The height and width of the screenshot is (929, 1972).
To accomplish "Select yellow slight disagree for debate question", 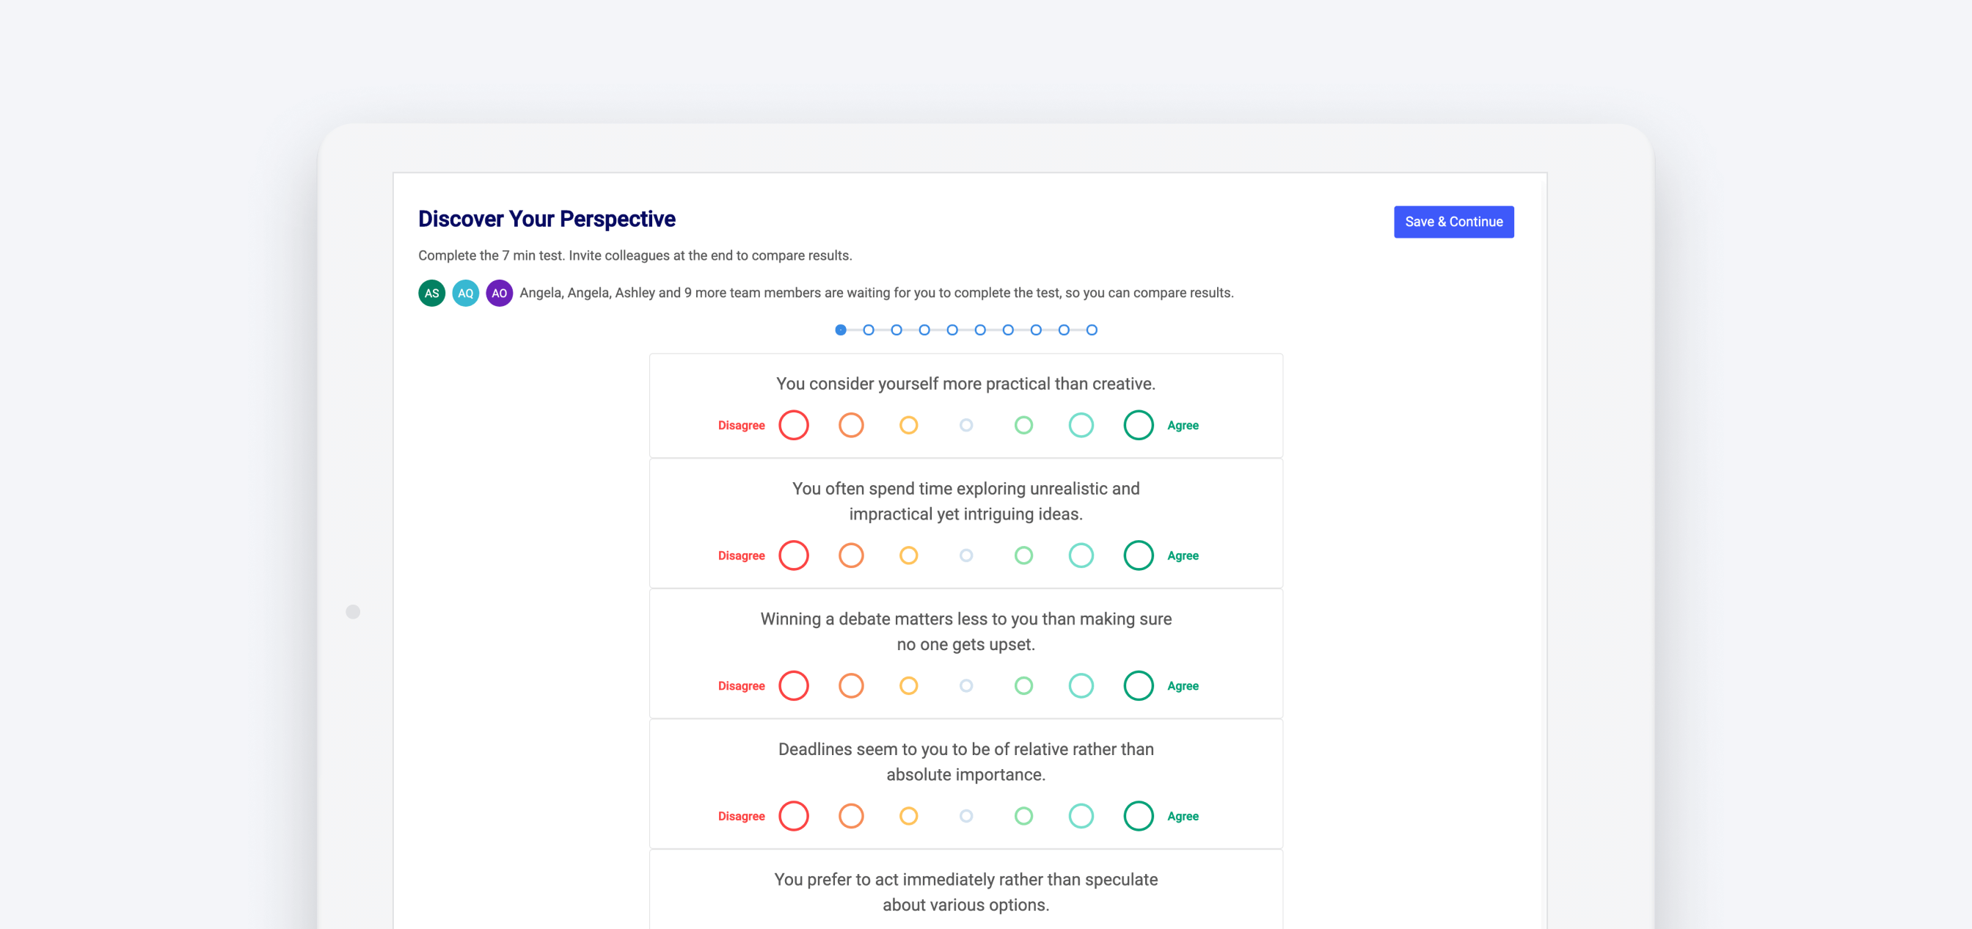I will click(x=909, y=685).
